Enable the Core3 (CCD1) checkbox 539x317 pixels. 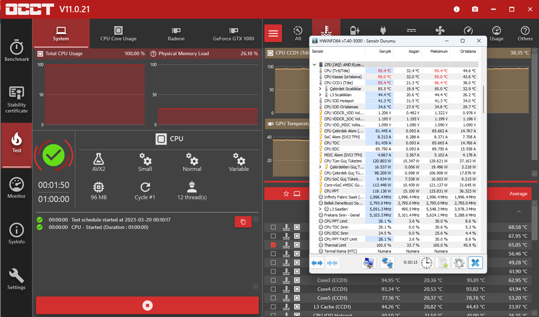[273, 280]
